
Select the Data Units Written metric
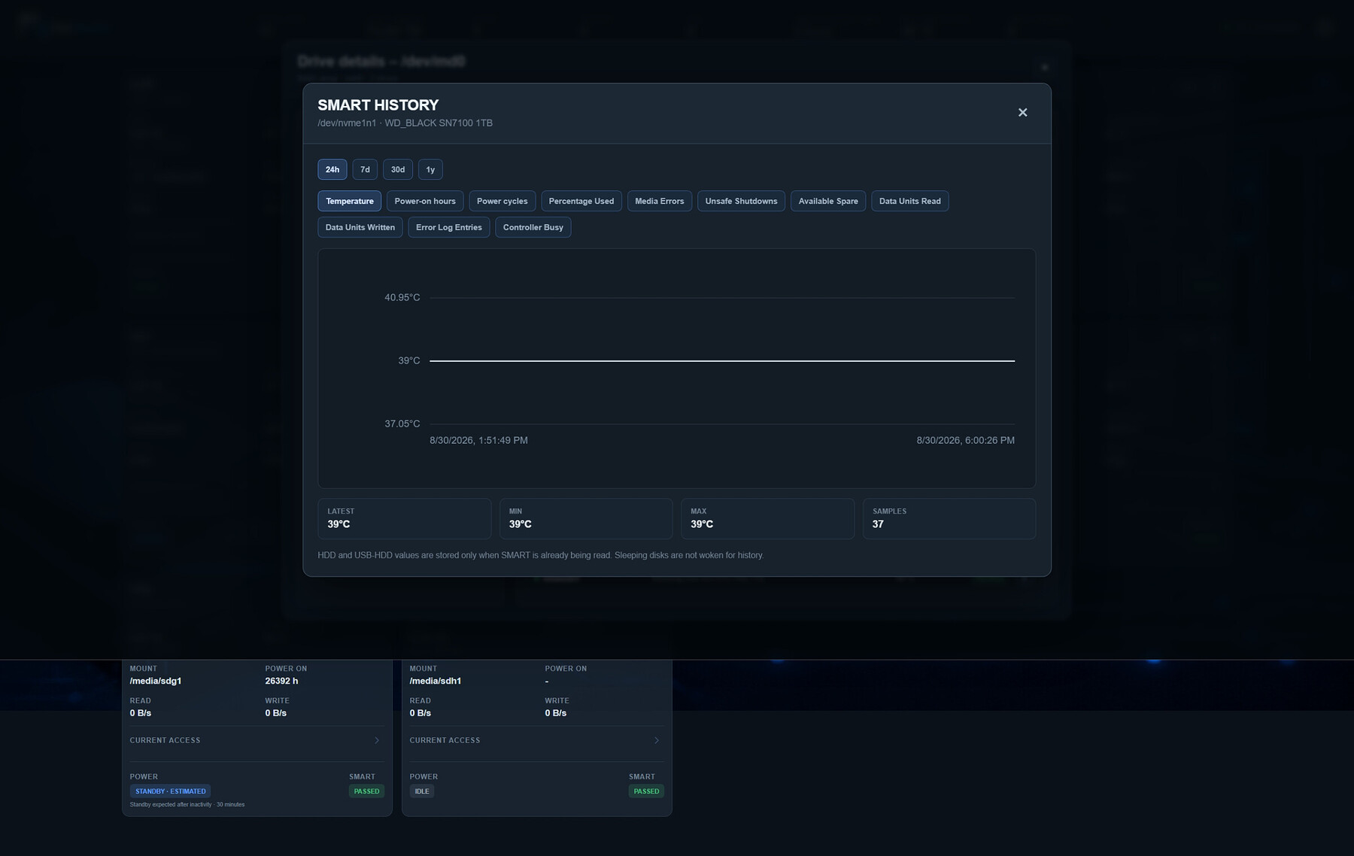tap(360, 227)
